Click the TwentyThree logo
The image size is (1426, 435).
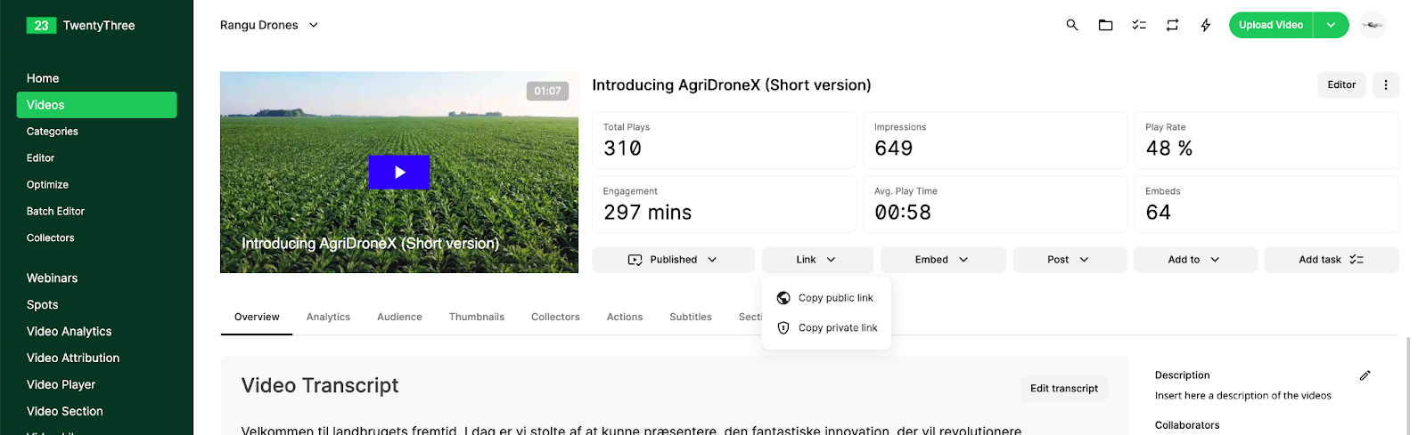(x=81, y=26)
